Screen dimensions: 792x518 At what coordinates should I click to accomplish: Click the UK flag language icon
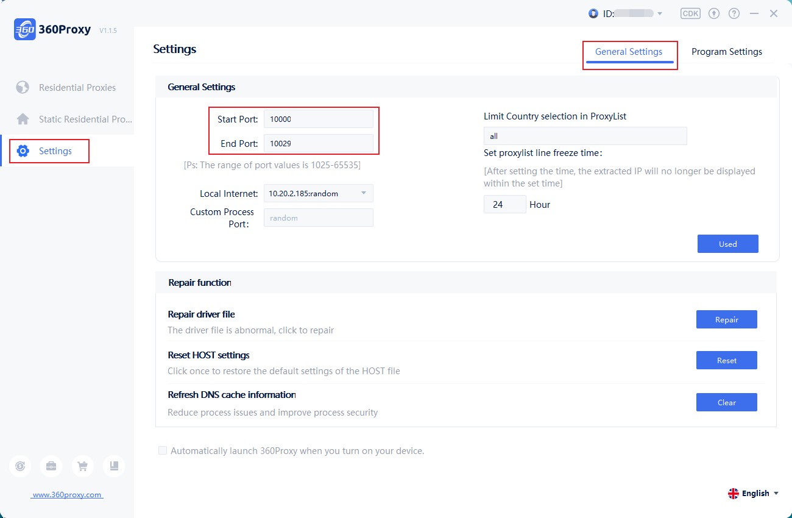[734, 494]
